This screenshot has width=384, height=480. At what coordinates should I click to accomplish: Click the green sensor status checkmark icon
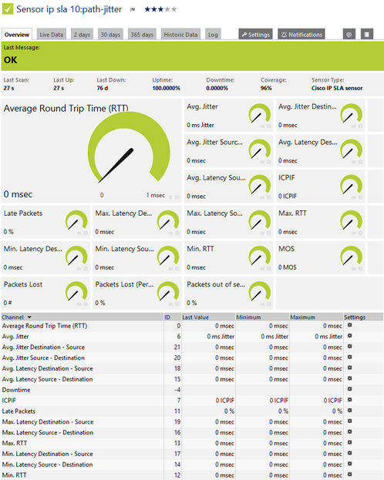click(8, 9)
